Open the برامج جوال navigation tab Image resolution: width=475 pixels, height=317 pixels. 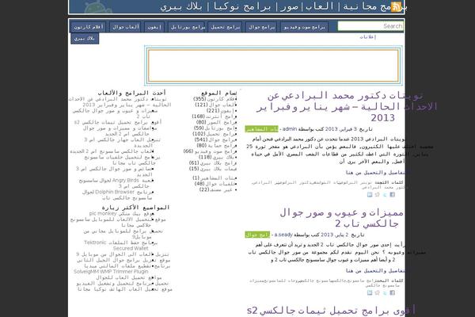pos(261,27)
